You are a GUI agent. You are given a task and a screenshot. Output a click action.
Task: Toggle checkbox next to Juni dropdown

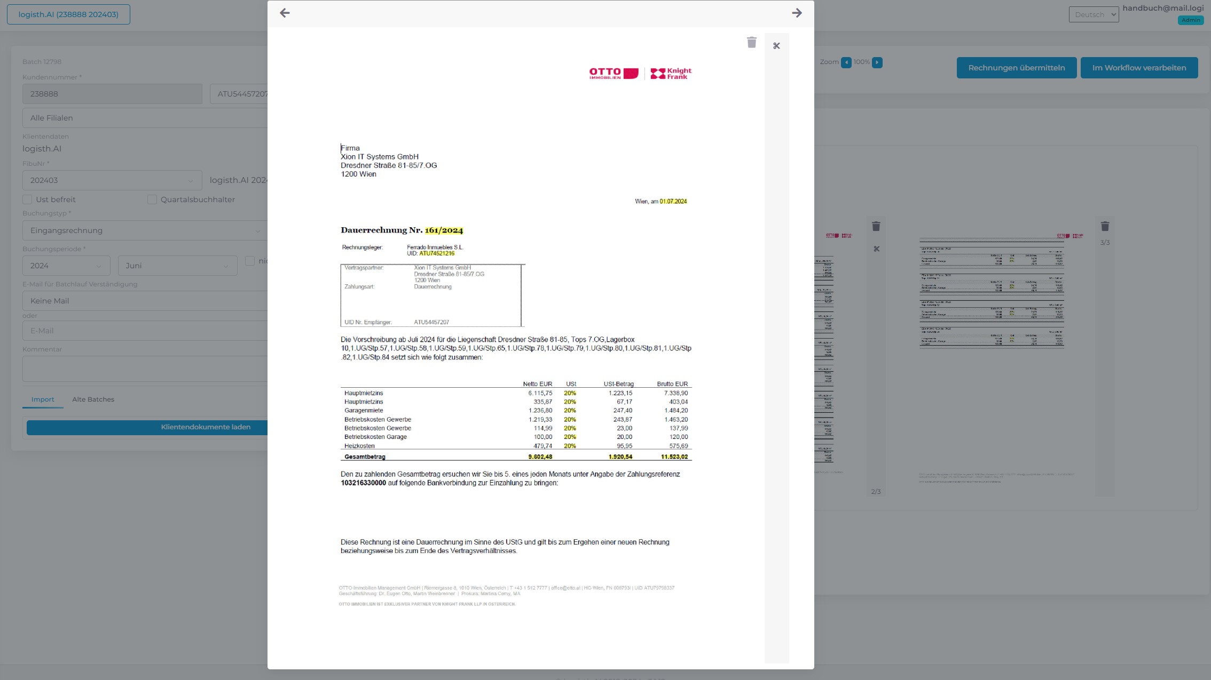(250, 261)
